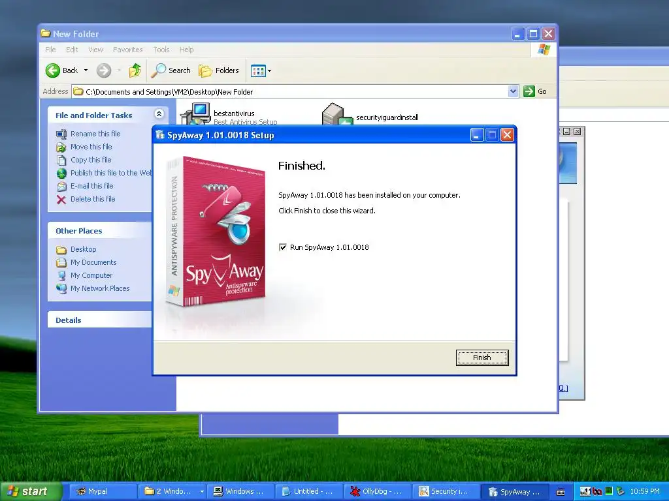
Task: Click Move this file link
Action: [91, 147]
